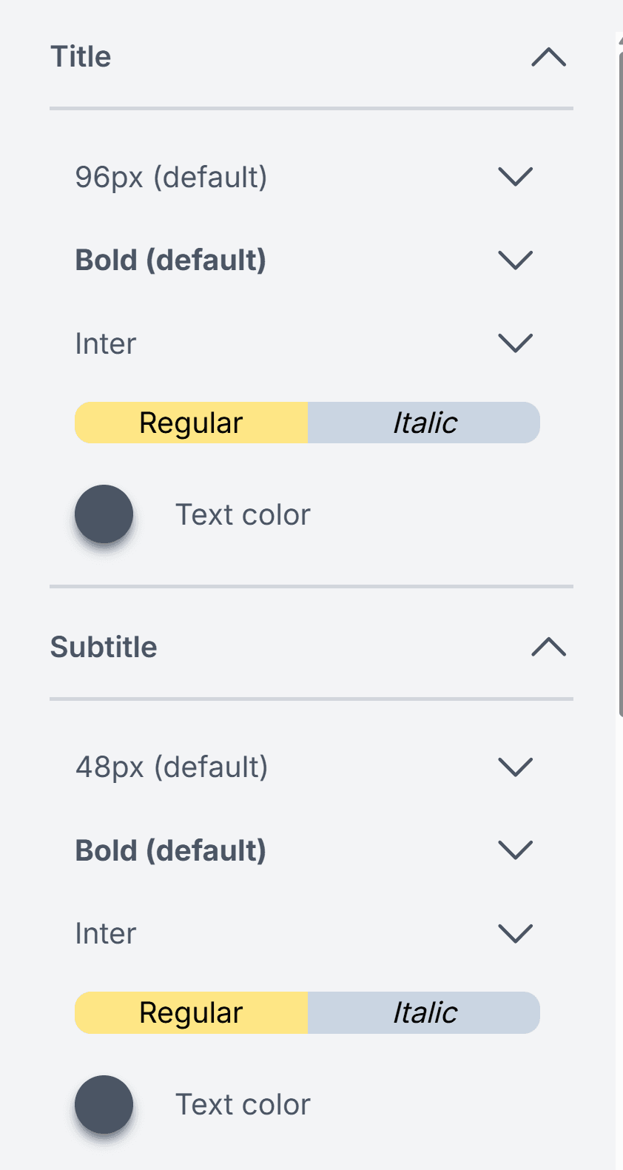Switch Title style to Italic
The width and height of the screenshot is (623, 1170).
pos(424,422)
